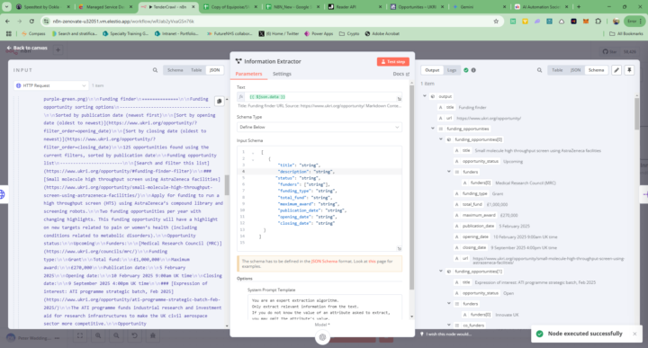The image size is (648, 348).
Task: Open the Compass bookmark
Action: [x=33, y=33]
